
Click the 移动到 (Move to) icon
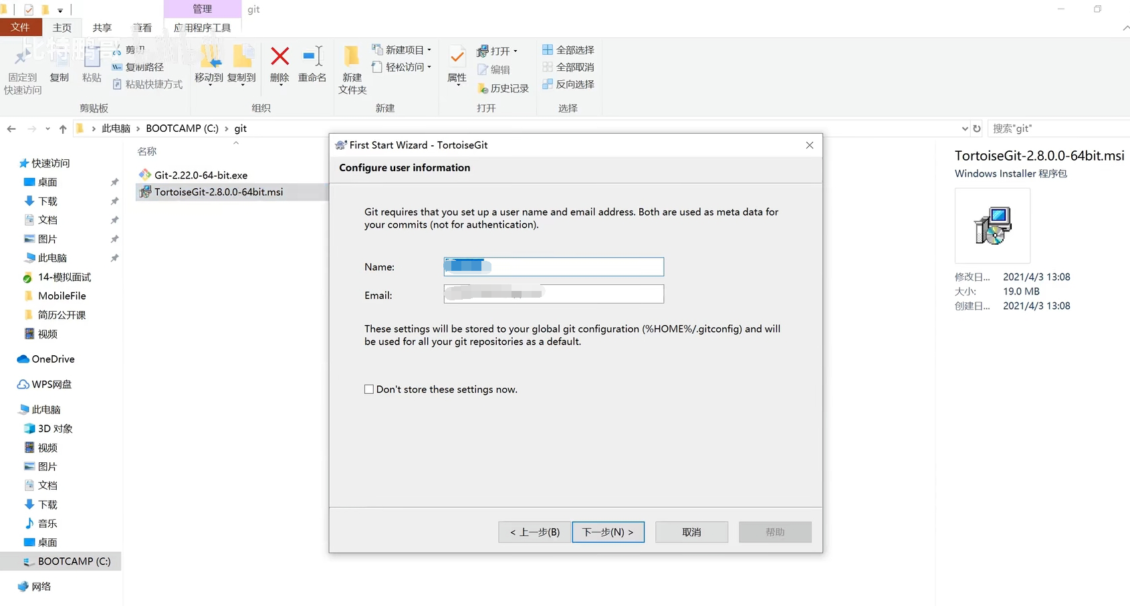click(209, 63)
